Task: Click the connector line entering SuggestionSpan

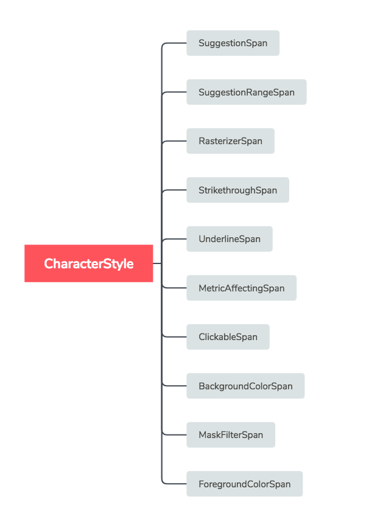Action: coord(175,43)
